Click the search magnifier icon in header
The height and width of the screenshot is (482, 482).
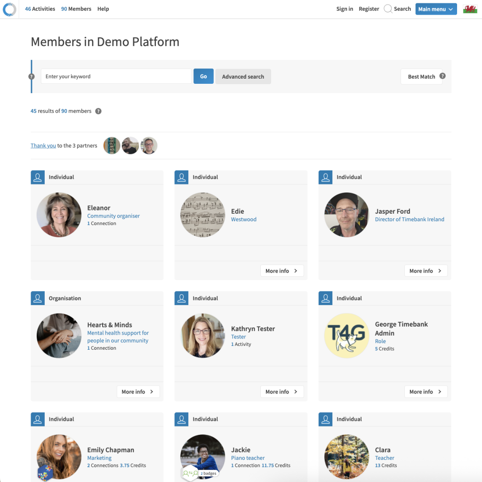point(388,9)
